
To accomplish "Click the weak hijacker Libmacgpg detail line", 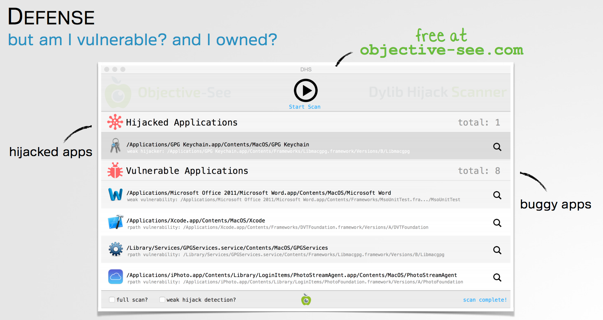I will (268, 151).
